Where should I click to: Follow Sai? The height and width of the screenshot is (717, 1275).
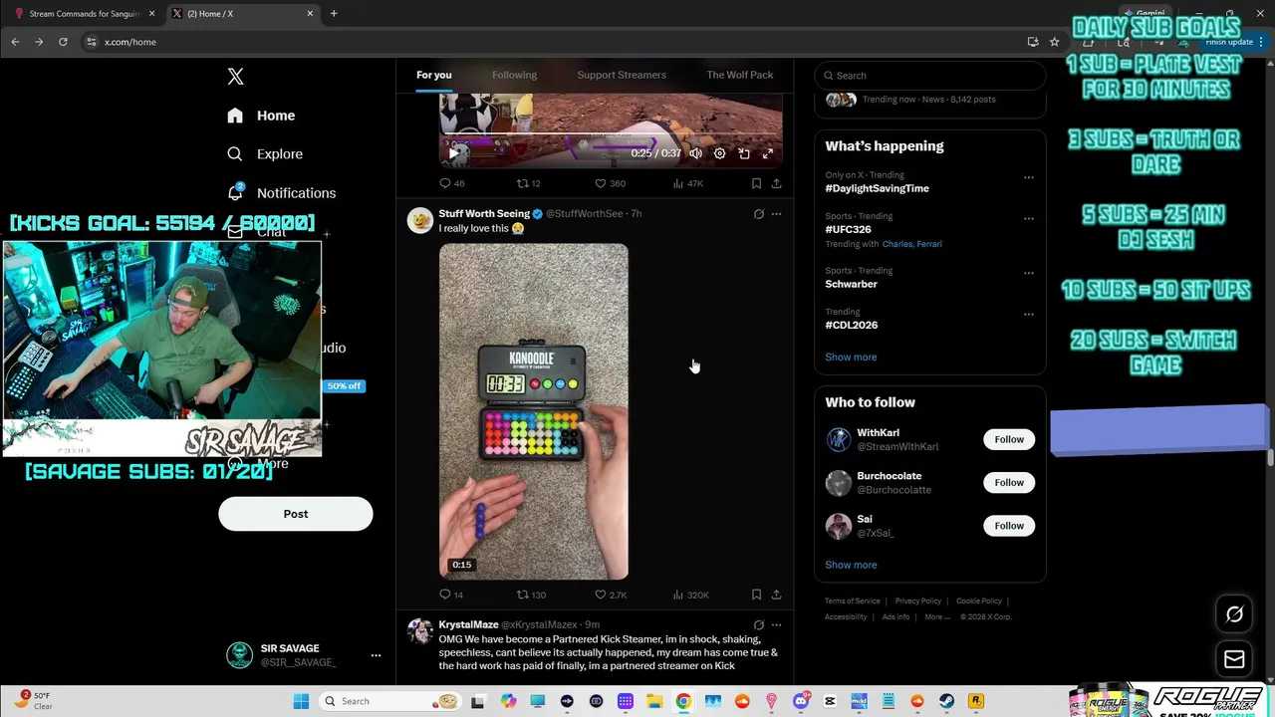1009,526
